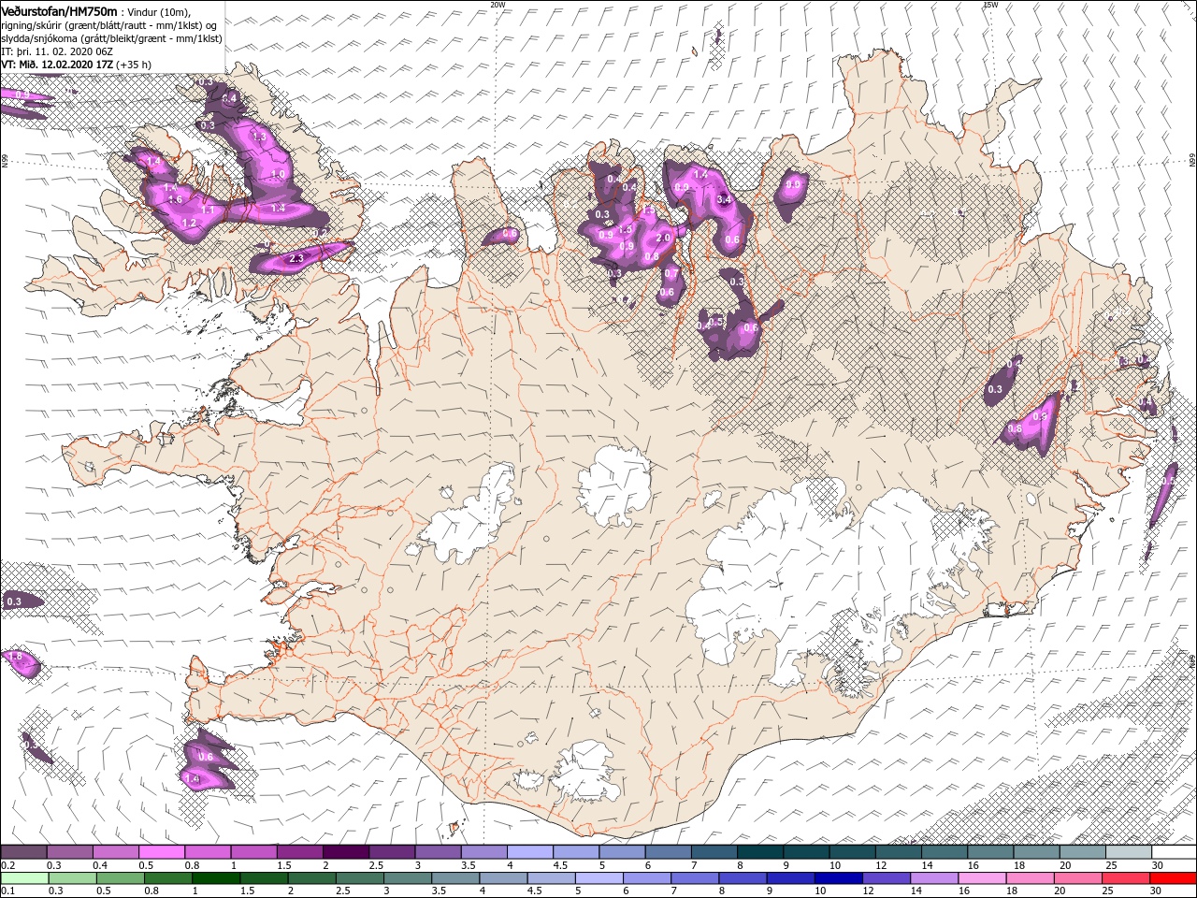Click the 15W longitude label
Image resolution: width=1197 pixels, height=898 pixels.
(991, 5)
